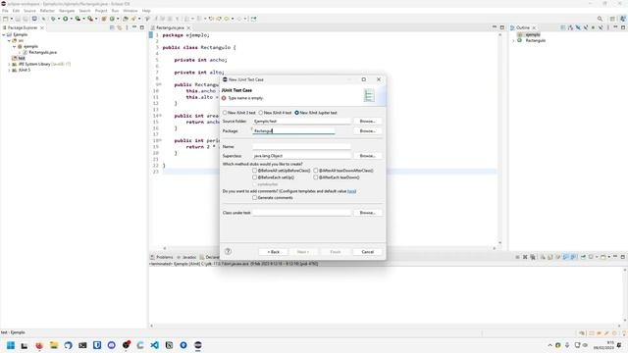The image size is (628, 353).
Task: Open the Run button dropdown arrow
Action: click(71, 19)
